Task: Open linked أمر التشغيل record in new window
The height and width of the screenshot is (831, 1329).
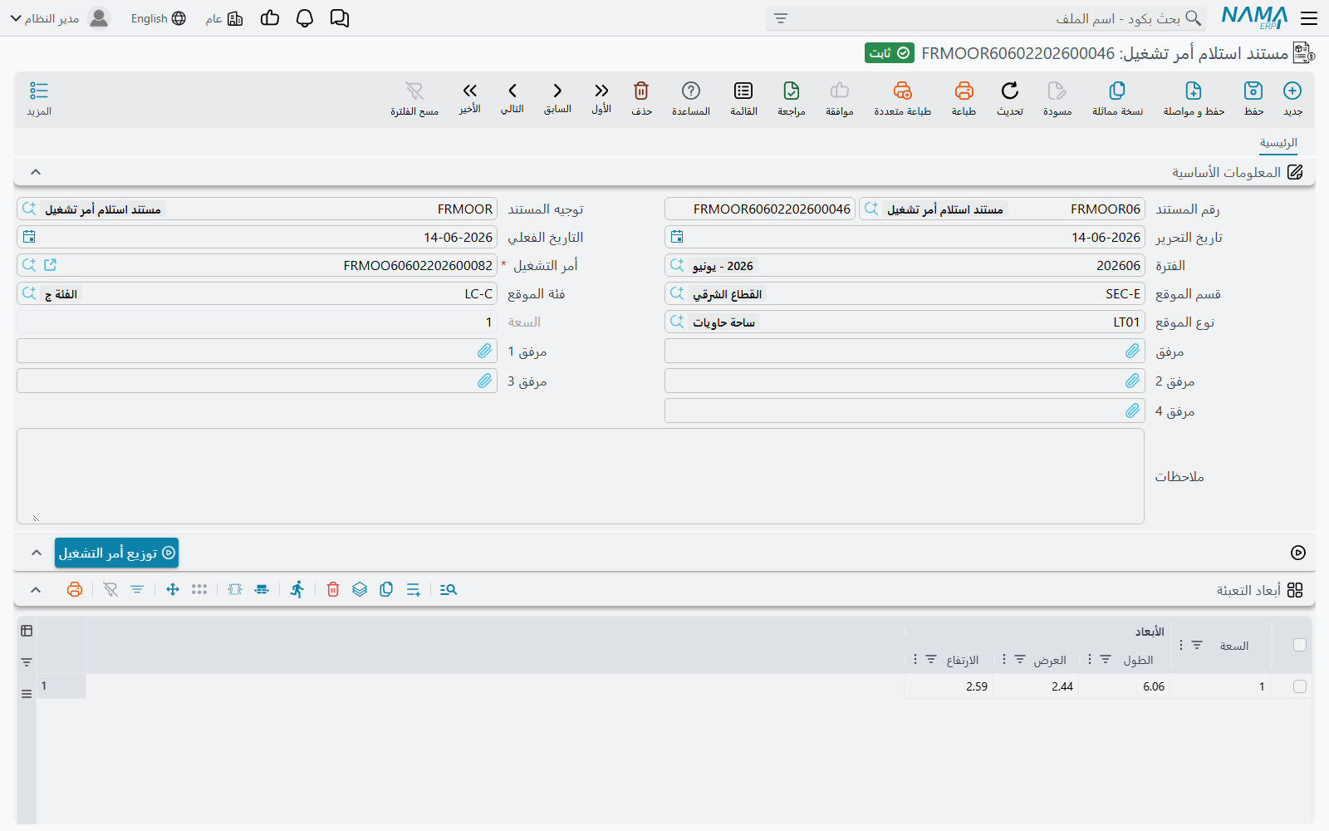Action: coord(50,265)
